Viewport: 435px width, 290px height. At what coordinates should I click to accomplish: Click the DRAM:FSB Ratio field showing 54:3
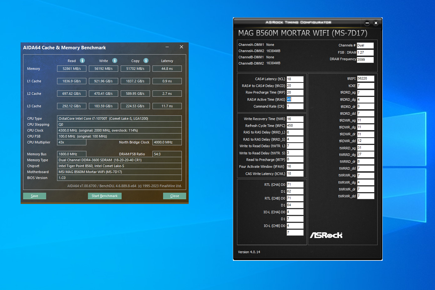[x=167, y=154]
